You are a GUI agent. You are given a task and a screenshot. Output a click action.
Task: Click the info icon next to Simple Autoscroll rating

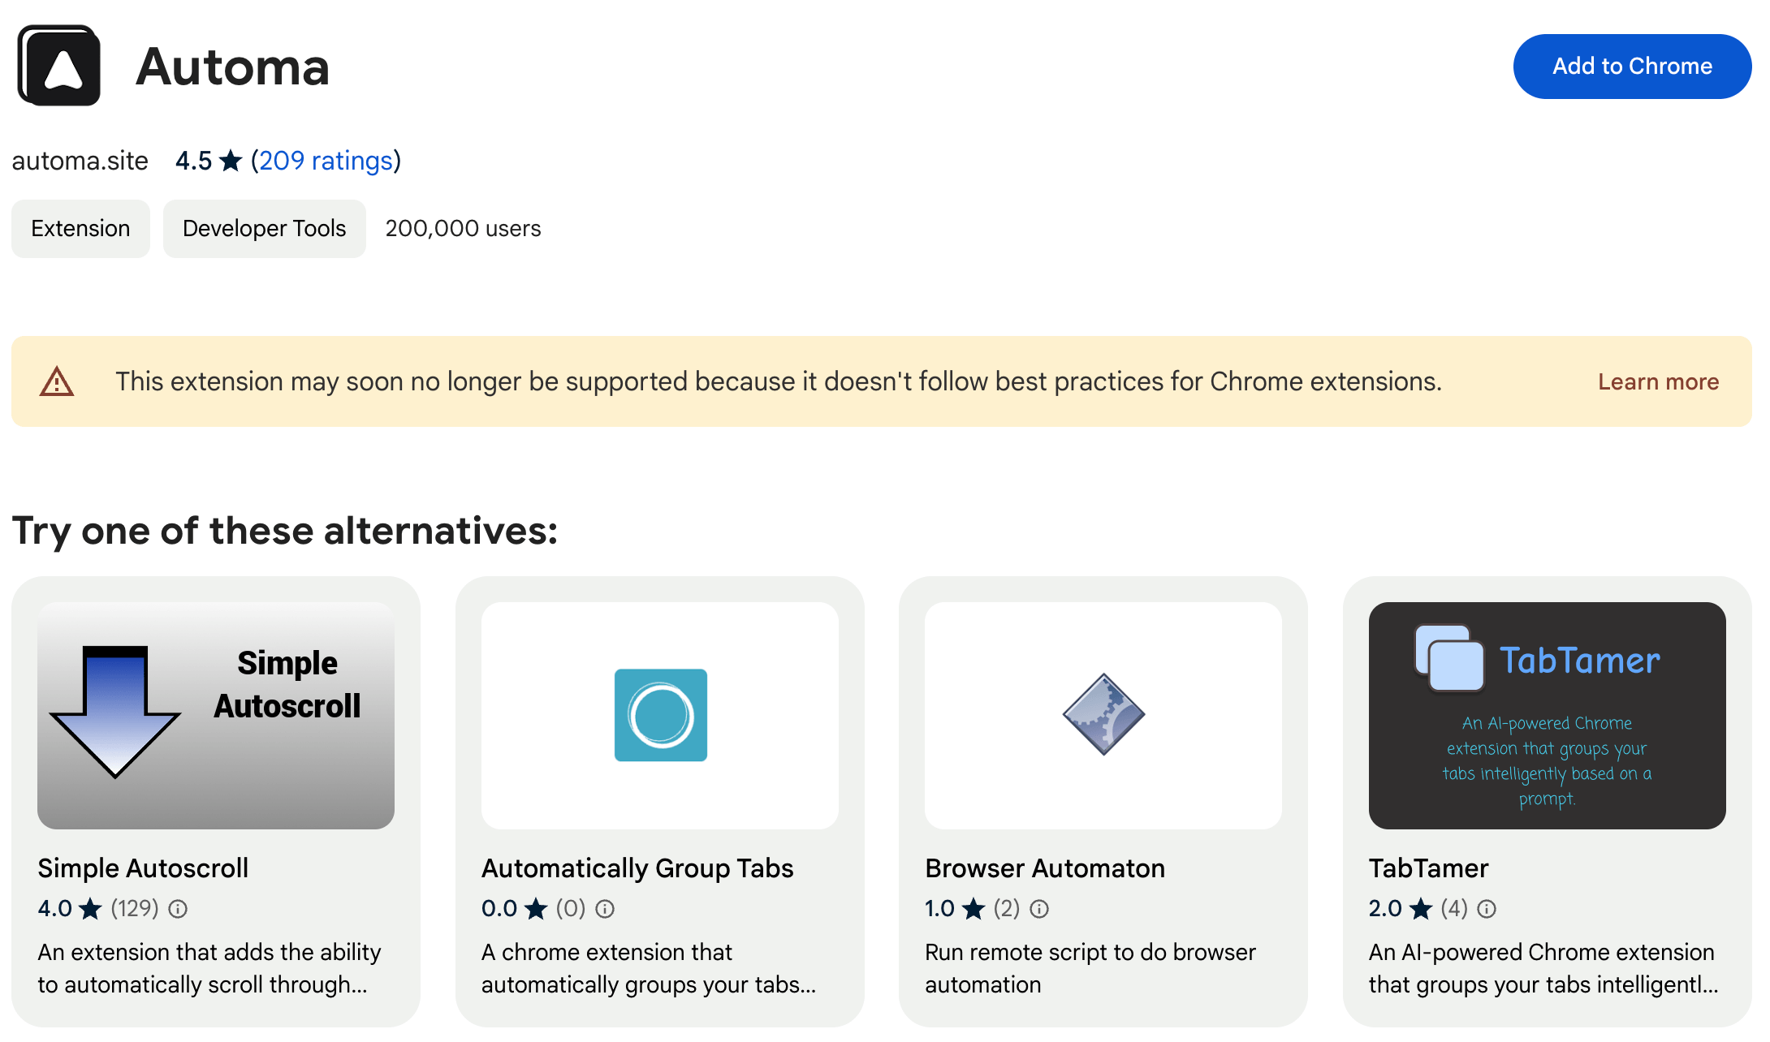coord(178,909)
